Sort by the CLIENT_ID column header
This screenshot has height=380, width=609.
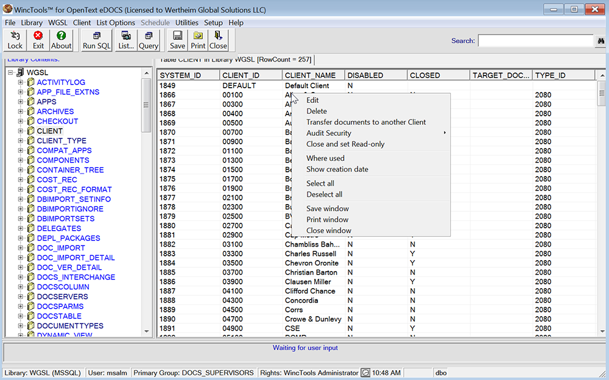[x=251, y=76]
